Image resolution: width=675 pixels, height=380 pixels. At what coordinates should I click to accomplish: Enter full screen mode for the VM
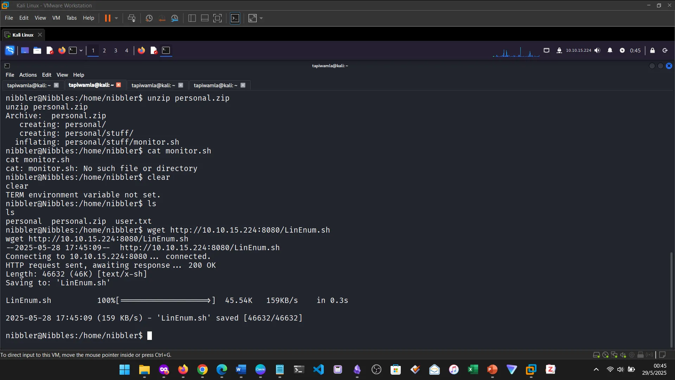point(218,18)
